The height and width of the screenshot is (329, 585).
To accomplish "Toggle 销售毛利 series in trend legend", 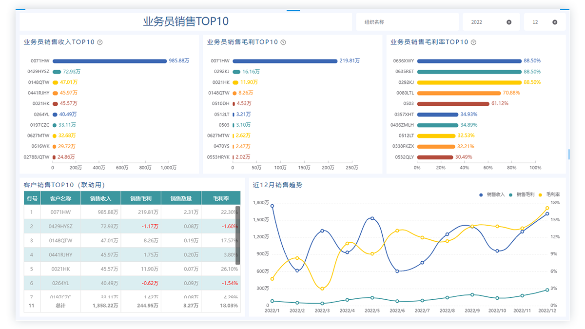I will 522,194.
